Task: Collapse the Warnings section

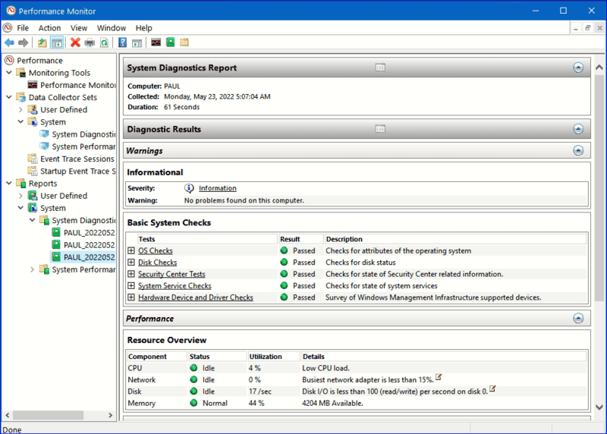Action: point(578,150)
